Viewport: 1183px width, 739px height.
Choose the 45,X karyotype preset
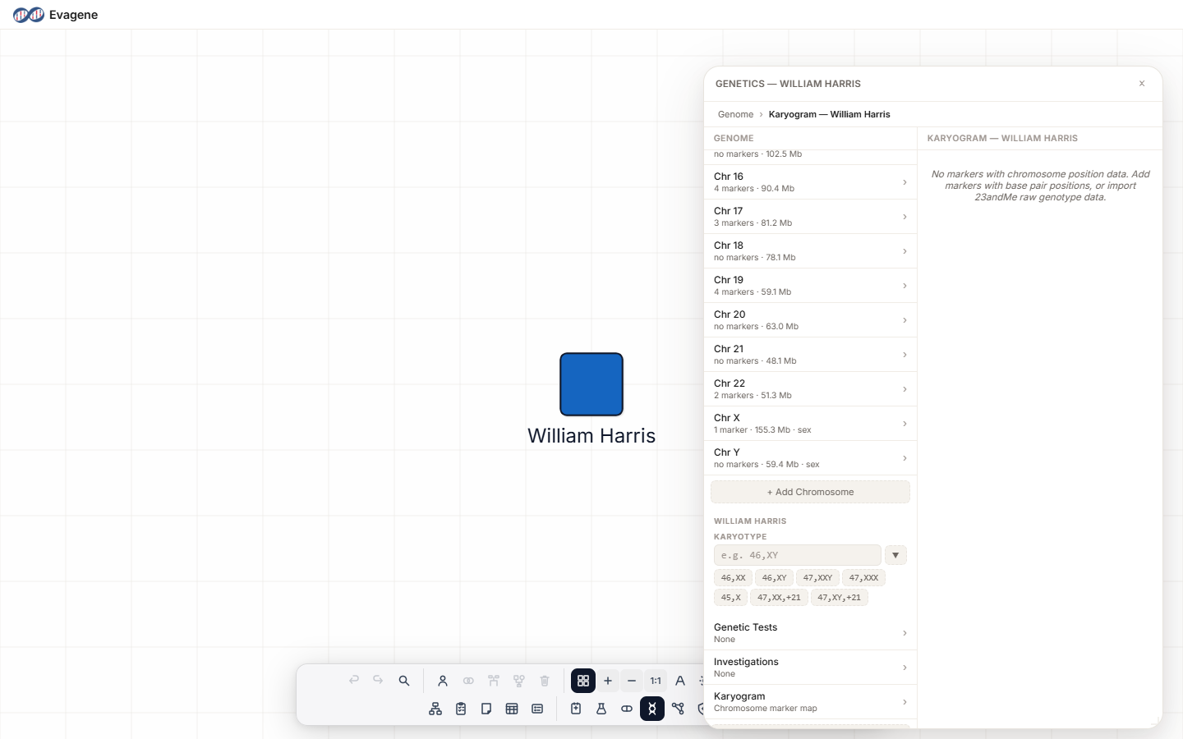tap(730, 598)
